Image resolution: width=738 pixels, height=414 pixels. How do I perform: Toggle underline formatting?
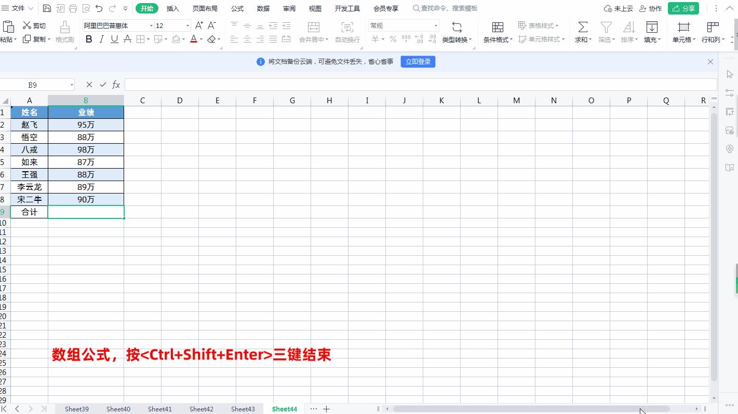pyautogui.click(x=114, y=39)
